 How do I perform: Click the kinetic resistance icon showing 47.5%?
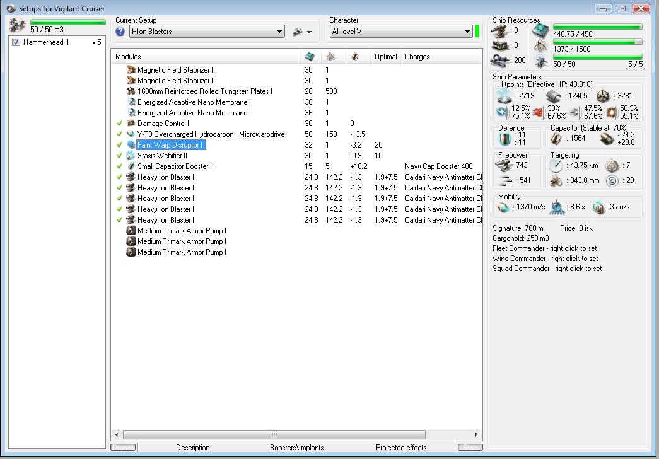(x=575, y=112)
